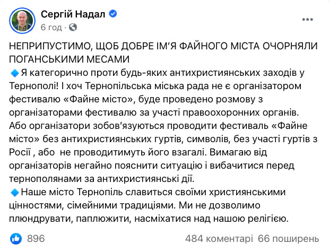Click the globe public audience icon
Viewport: 329px width, 252px height.
(73, 27)
